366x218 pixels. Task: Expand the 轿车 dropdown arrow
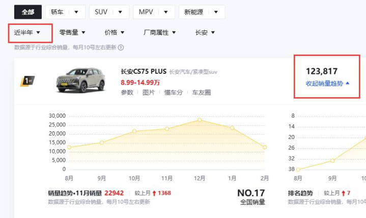click(x=76, y=12)
